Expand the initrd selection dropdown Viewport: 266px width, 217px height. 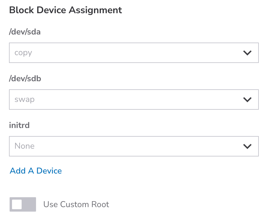pyautogui.click(x=134, y=146)
